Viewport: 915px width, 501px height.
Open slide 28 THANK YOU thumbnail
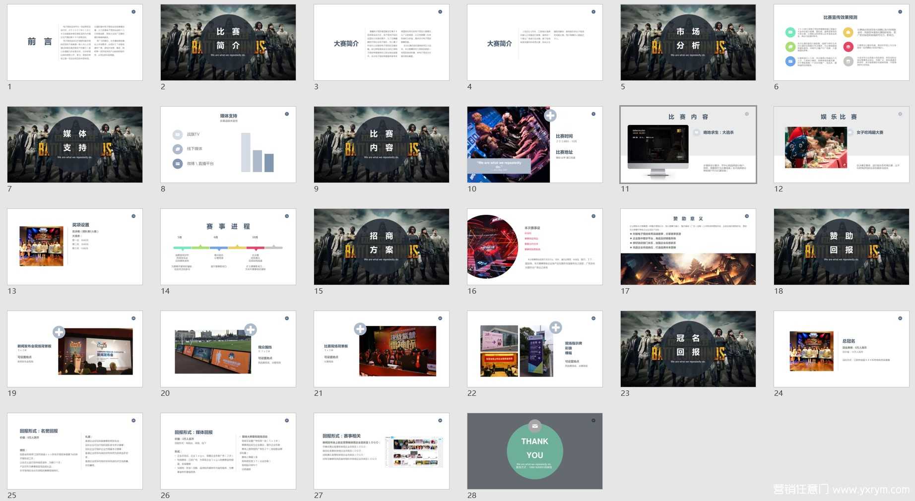point(535,451)
